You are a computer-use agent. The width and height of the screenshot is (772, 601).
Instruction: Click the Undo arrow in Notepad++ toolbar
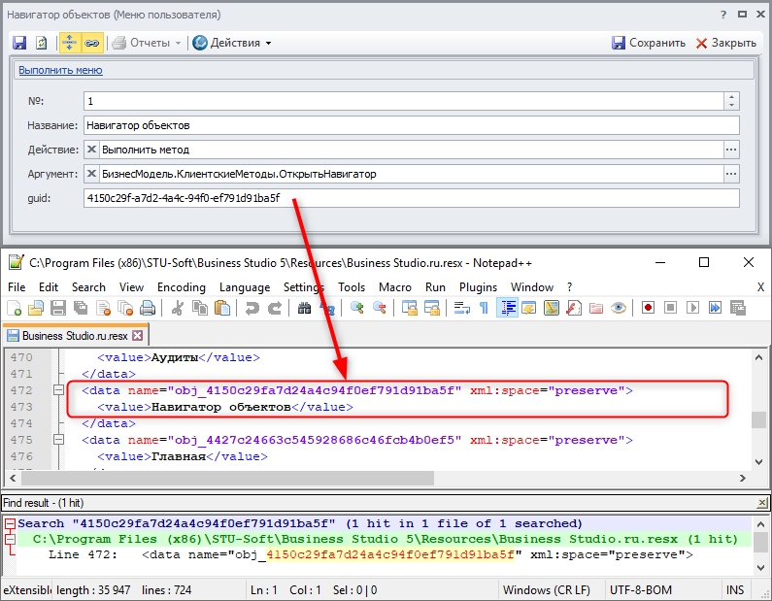click(252, 308)
